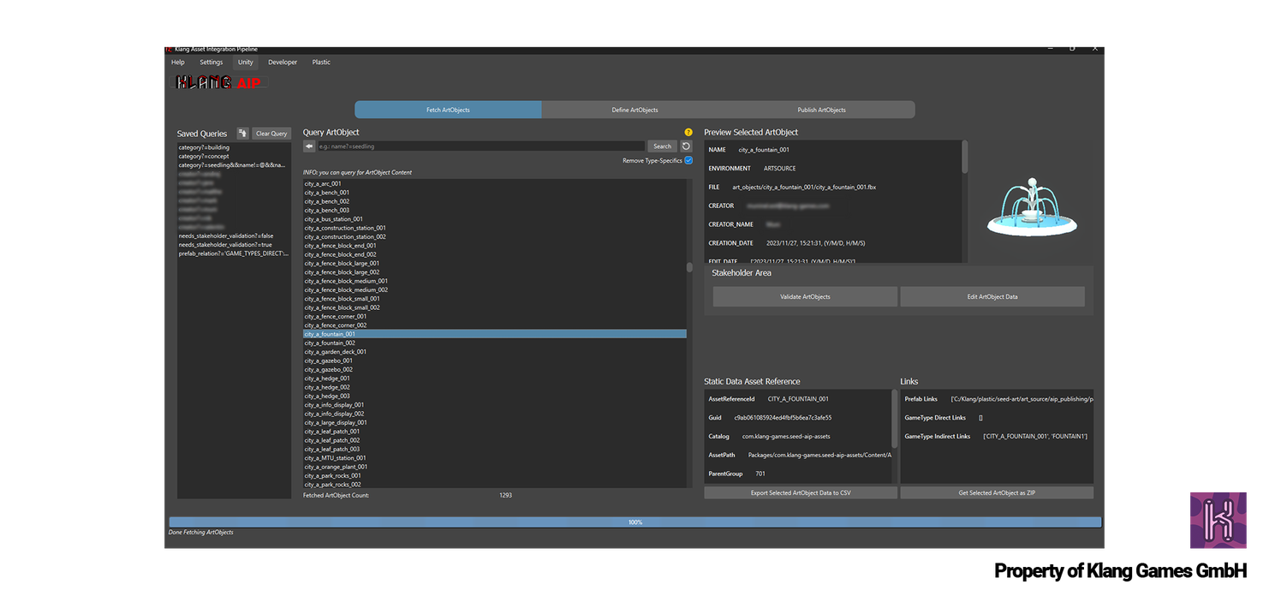1269x602 pixels.
Task: Click the query ArtObject search input field
Action: 480,146
